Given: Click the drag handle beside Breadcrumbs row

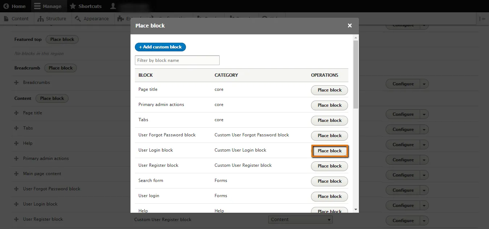Looking at the screenshot, I should point(16,82).
